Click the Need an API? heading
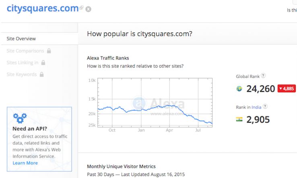The image size is (297, 178). (30, 129)
